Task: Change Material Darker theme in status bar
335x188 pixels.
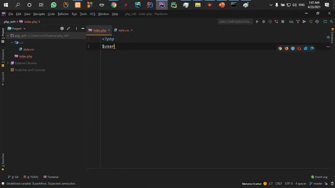Action: (x=252, y=184)
